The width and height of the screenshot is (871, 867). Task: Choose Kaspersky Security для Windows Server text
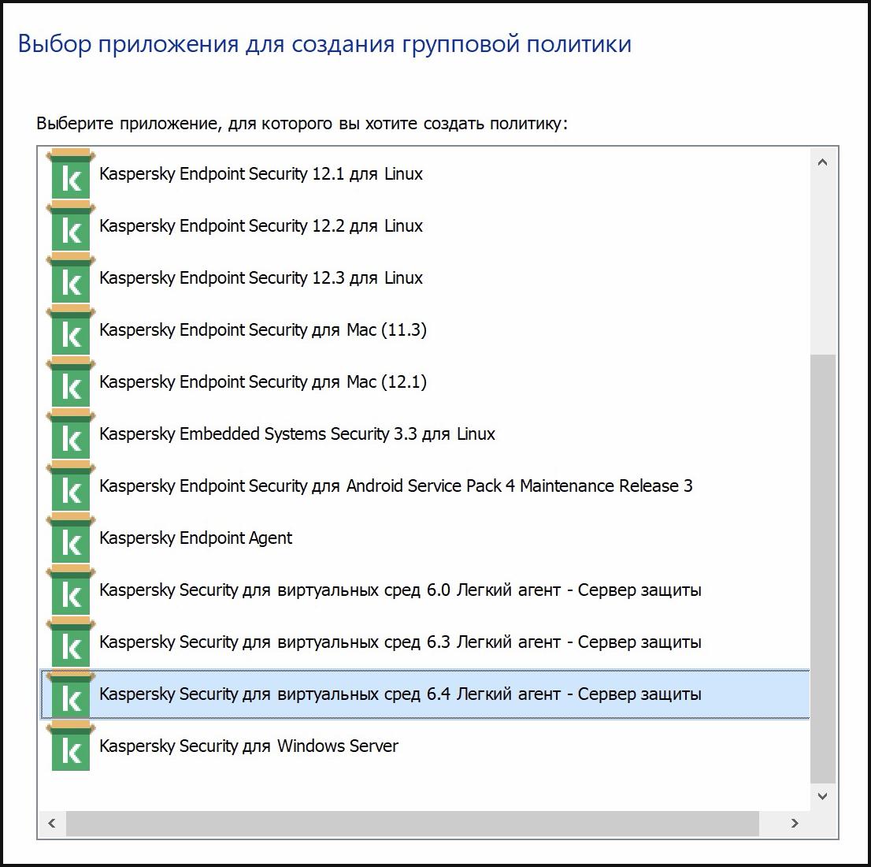[248, 746]
